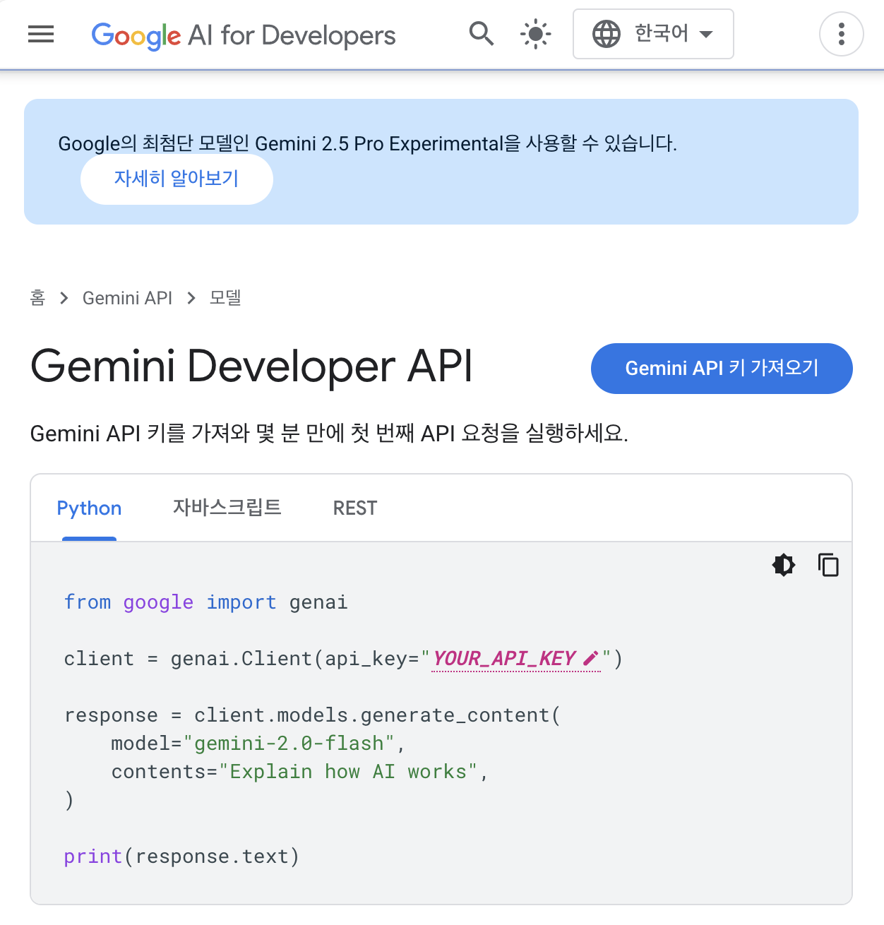Click the "gemini-2.0-flash" model string

coord(289,744)
